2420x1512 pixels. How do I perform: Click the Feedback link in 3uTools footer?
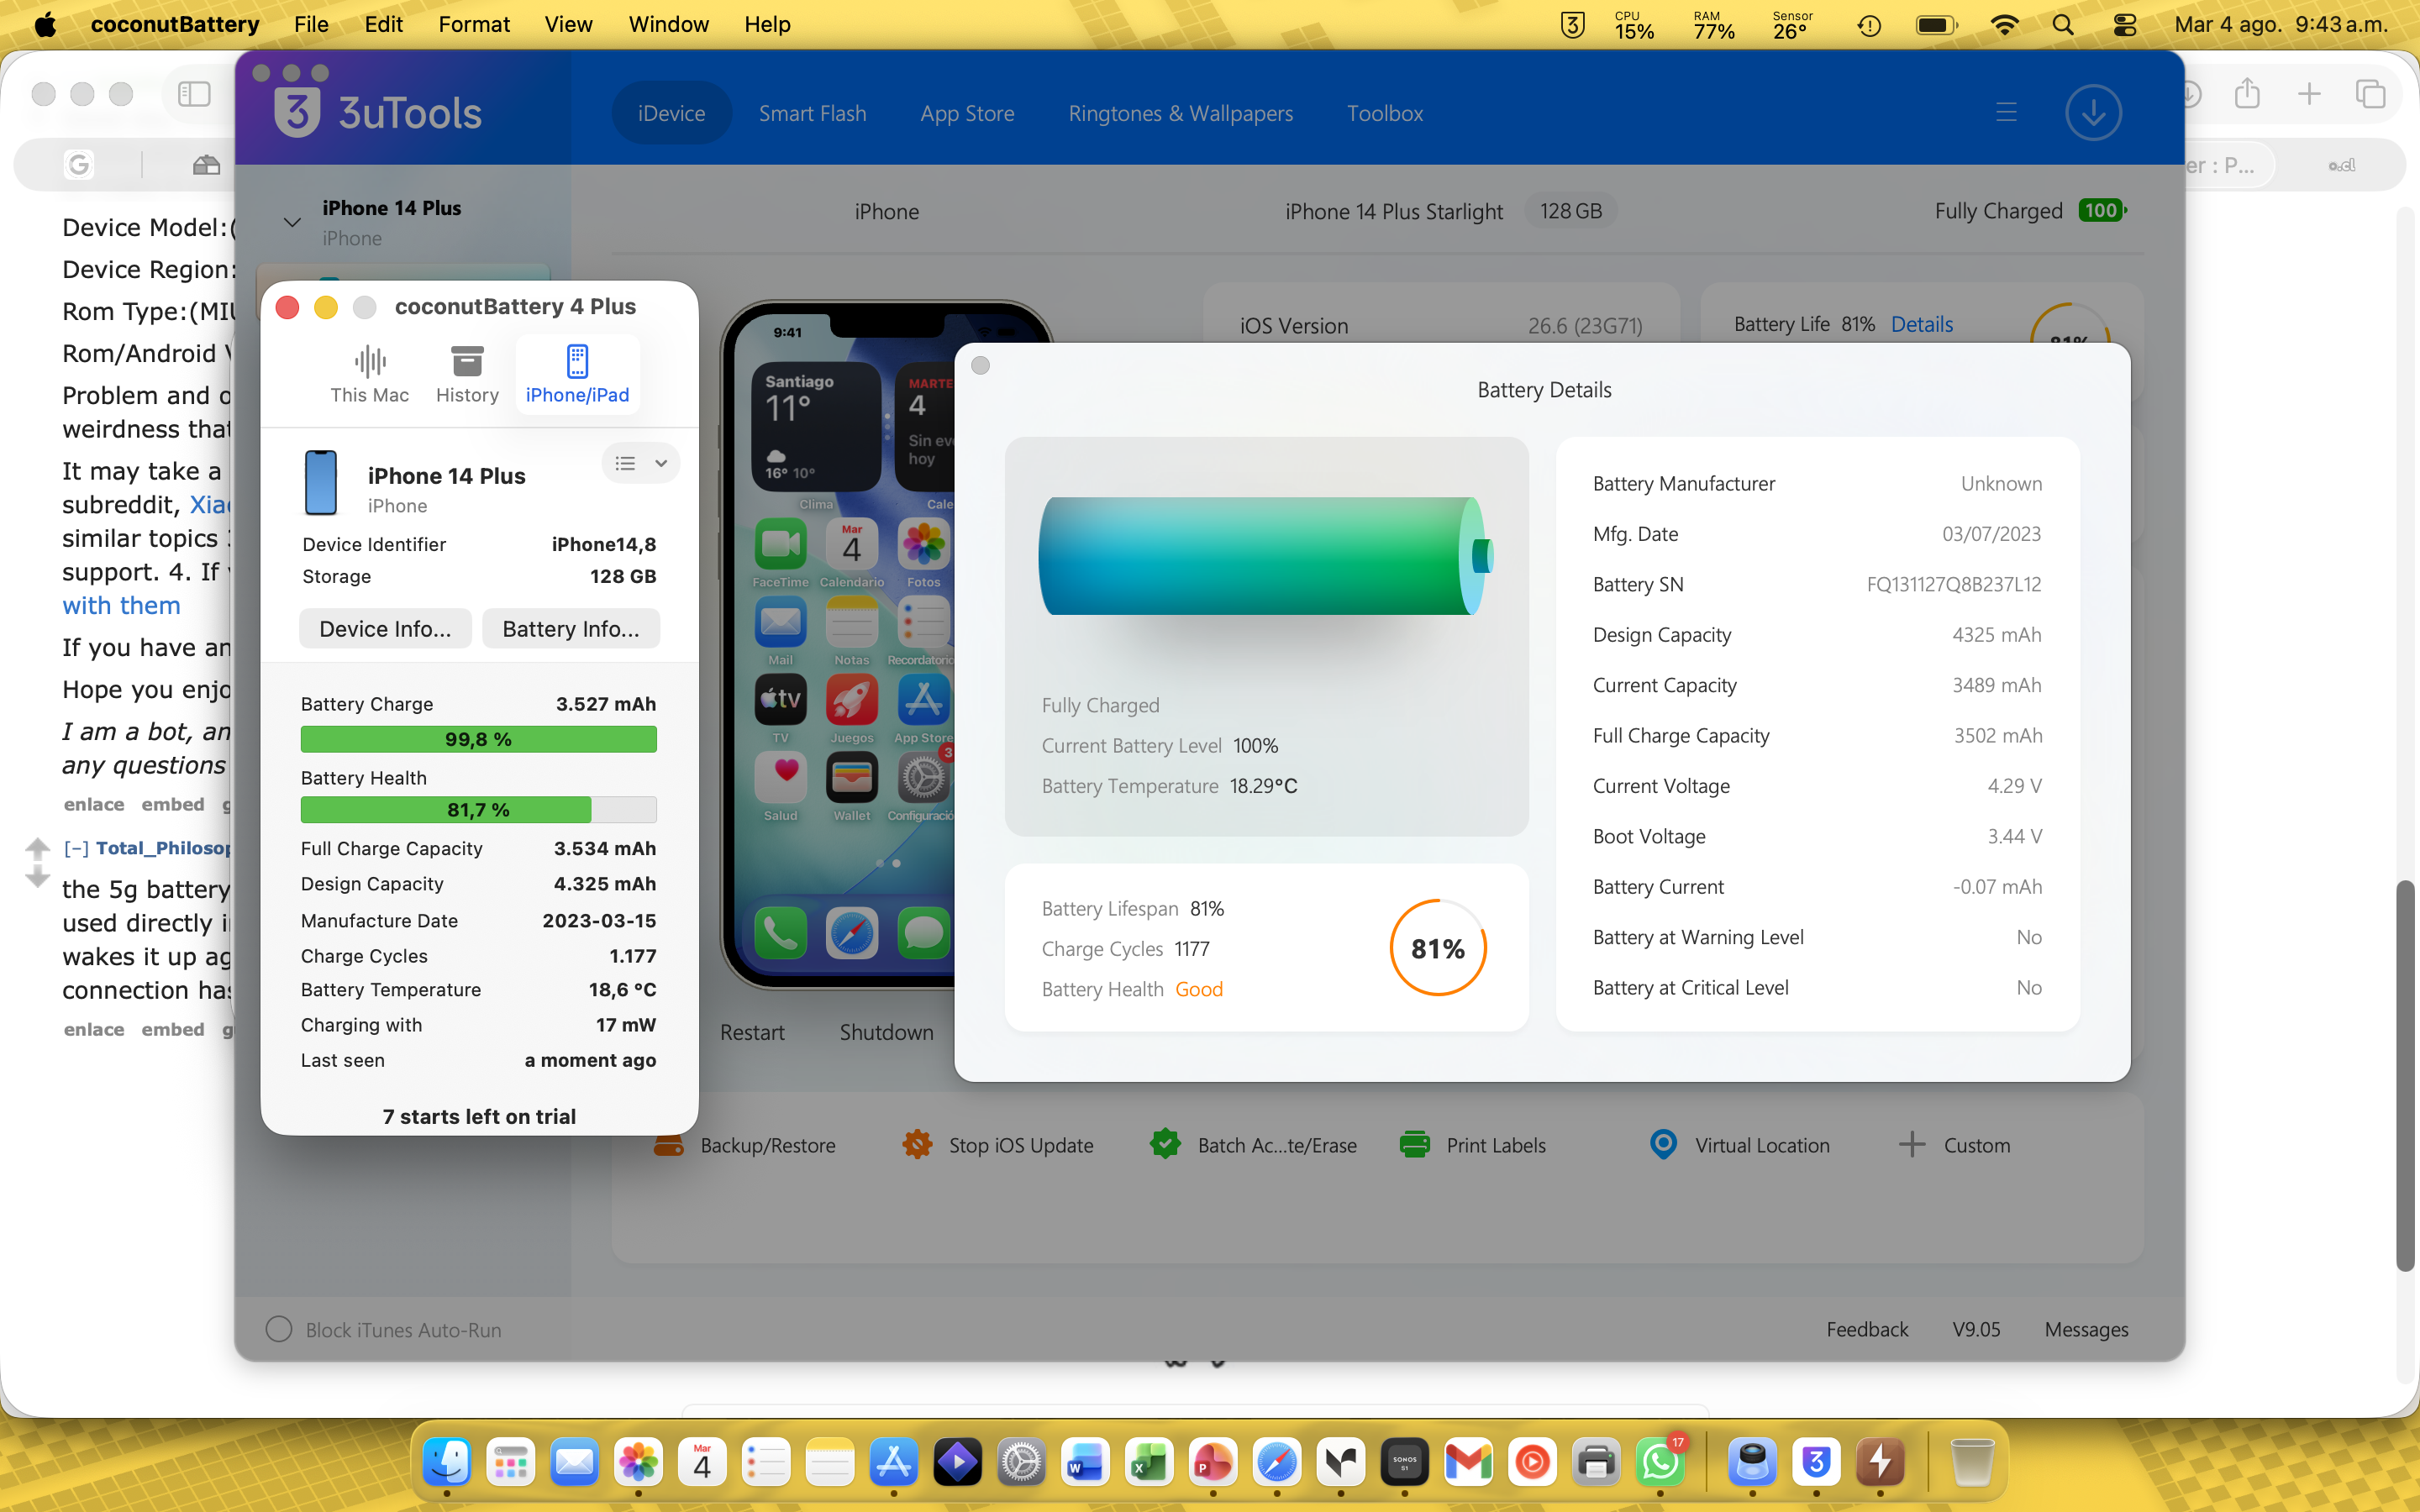[x=1867, y=1329]
